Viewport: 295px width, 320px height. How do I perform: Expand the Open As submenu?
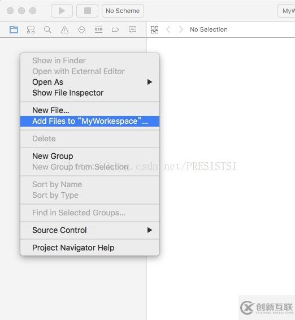pos(90,82)
